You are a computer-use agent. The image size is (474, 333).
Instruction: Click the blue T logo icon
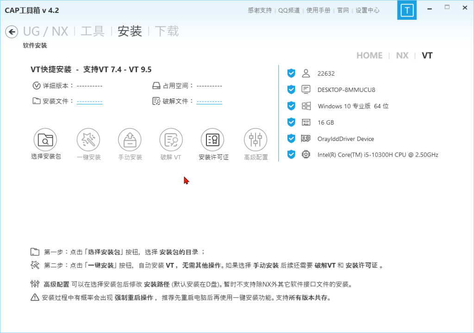click(x=406, y=10)
